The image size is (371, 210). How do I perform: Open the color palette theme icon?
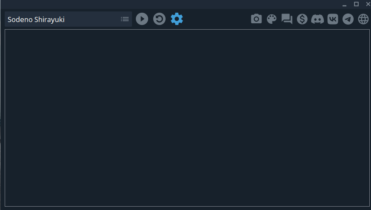(x=272, y=19)
